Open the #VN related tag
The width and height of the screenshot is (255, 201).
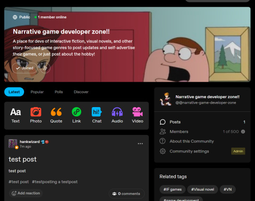pos(228,189)
